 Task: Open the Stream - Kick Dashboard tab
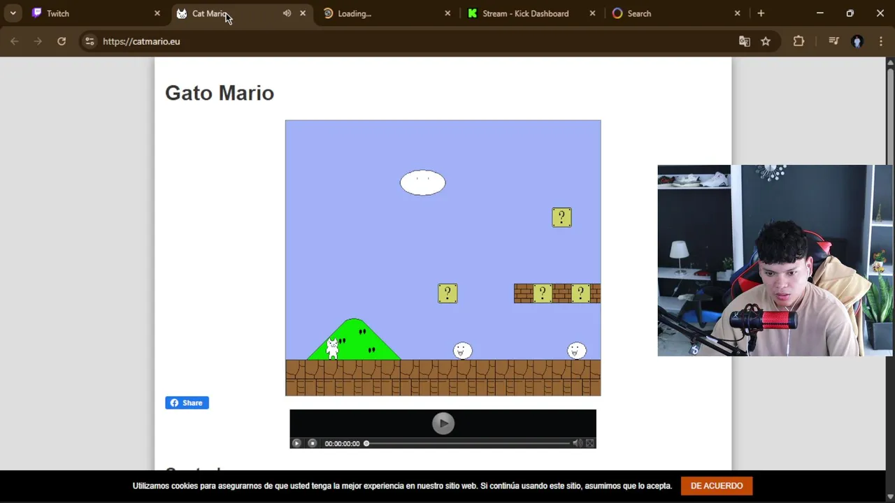click(524, 13)
